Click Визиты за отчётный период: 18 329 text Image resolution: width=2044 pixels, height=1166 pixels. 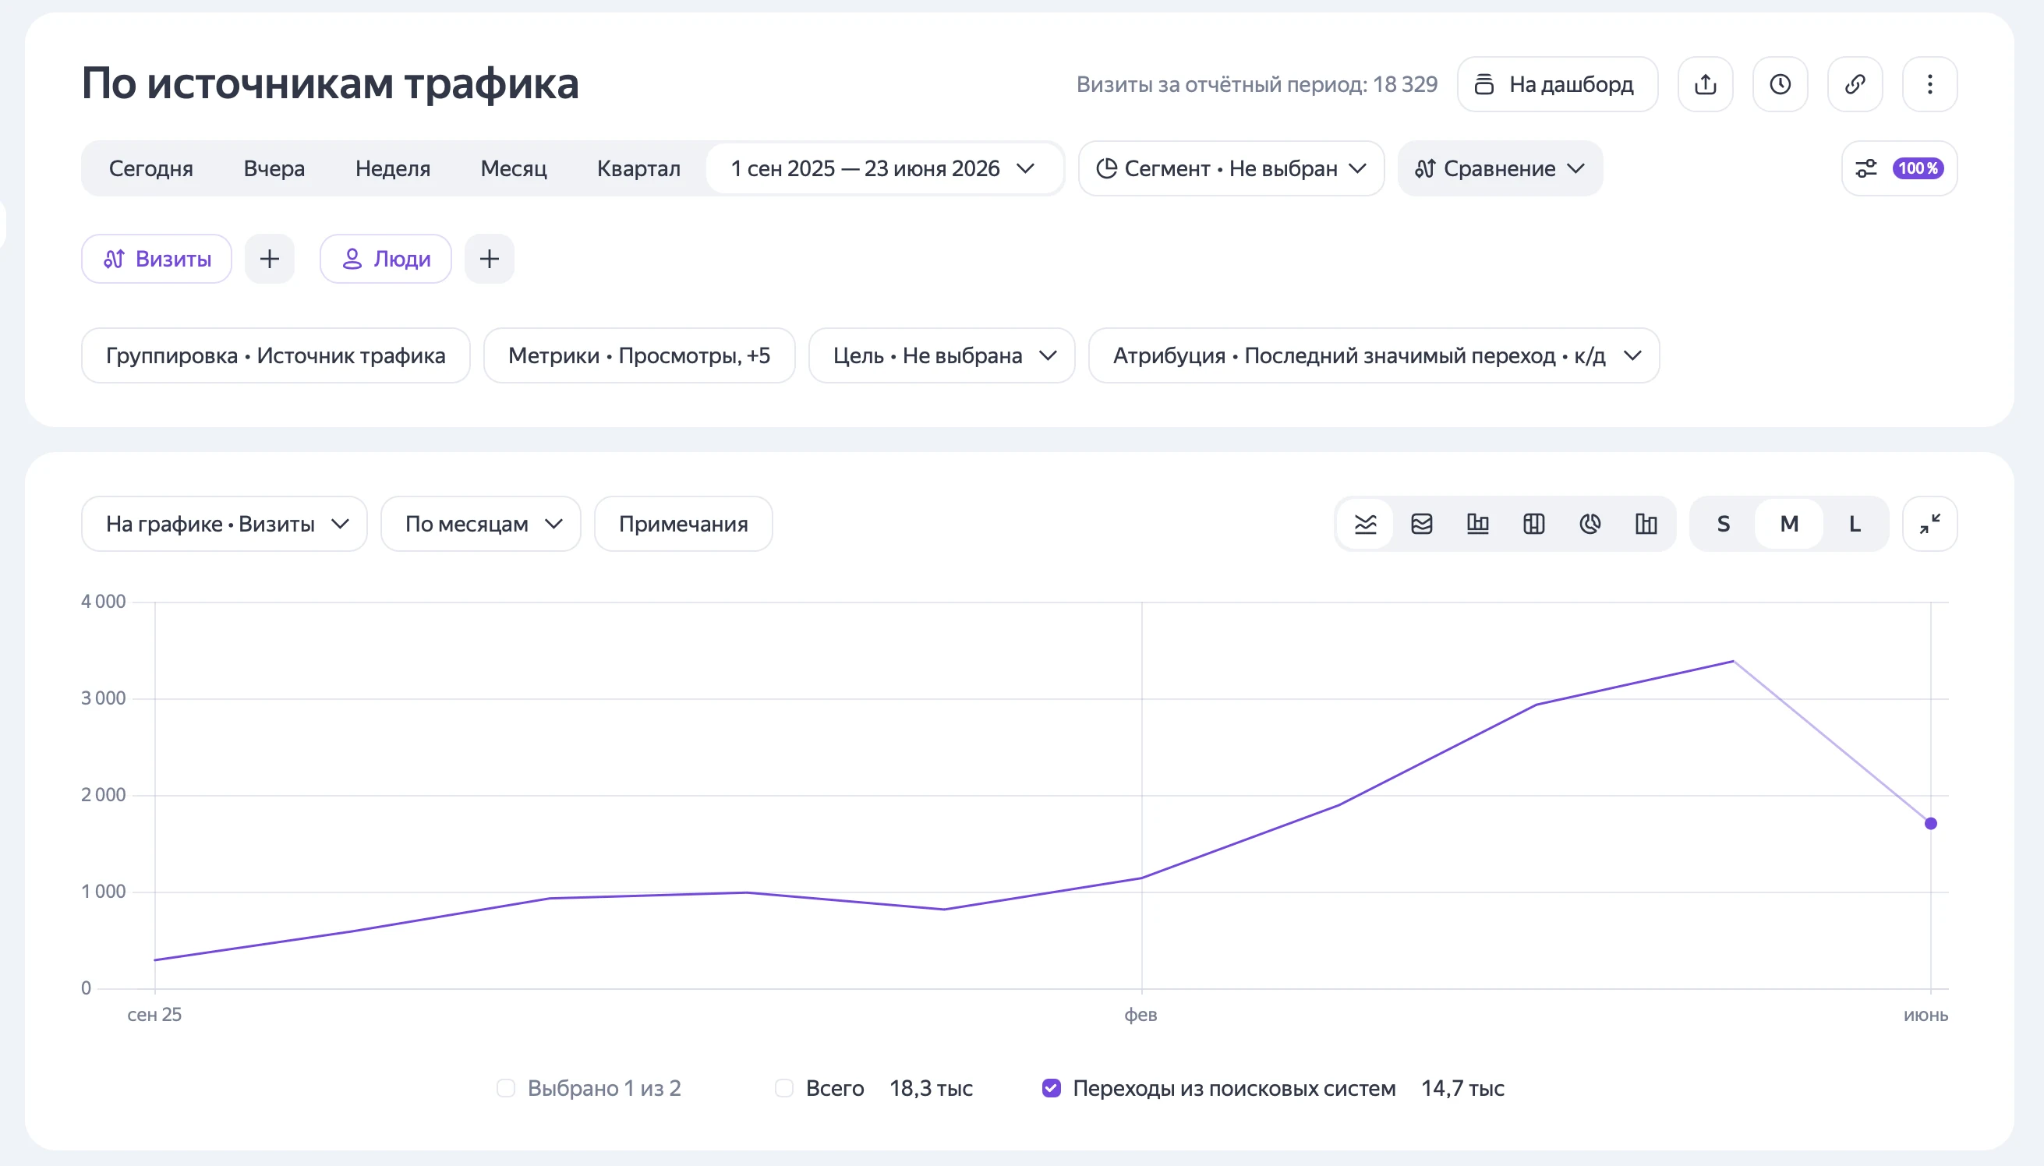tap(1257, 84)
